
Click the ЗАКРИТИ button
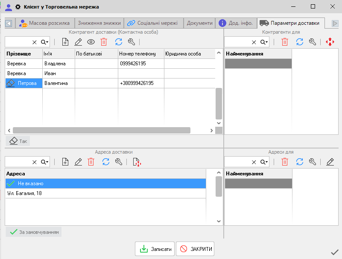[195, 249]
